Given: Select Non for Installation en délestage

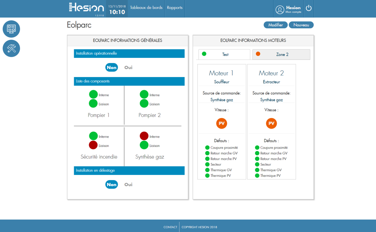Looking at the screenshot, I should click(x=111, y=184).
